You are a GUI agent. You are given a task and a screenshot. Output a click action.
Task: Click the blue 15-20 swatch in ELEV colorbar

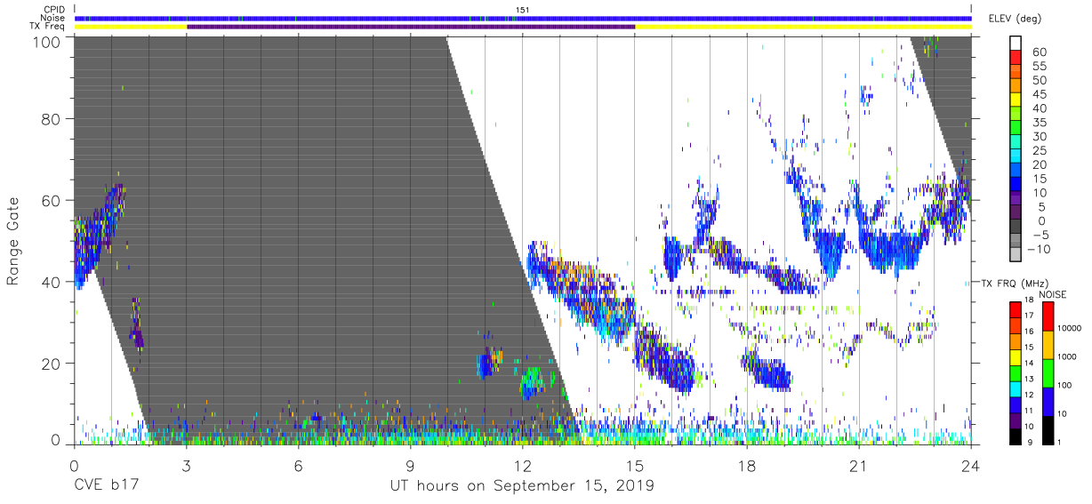coord(1016,171)
